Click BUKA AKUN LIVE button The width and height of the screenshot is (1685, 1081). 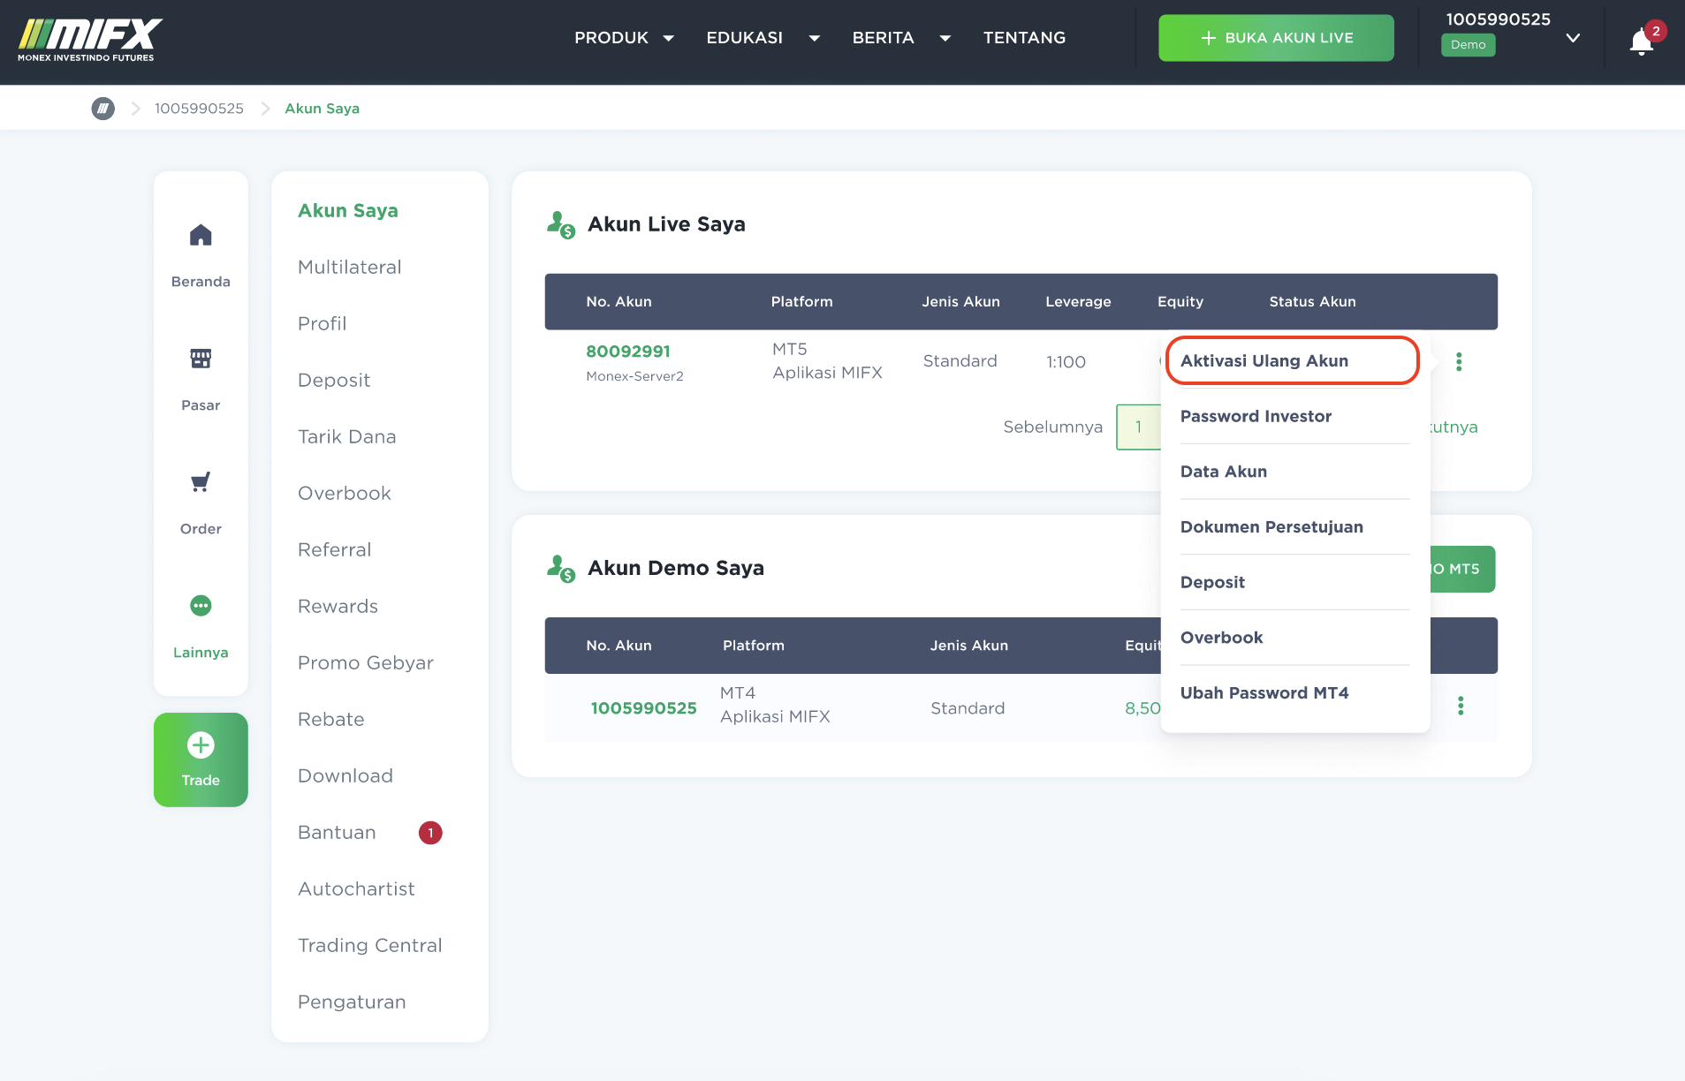tap(1276, 38)
